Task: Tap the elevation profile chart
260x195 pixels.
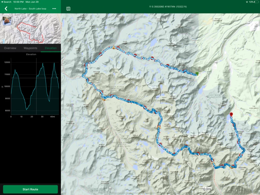Action: click(x=35, y=86)
